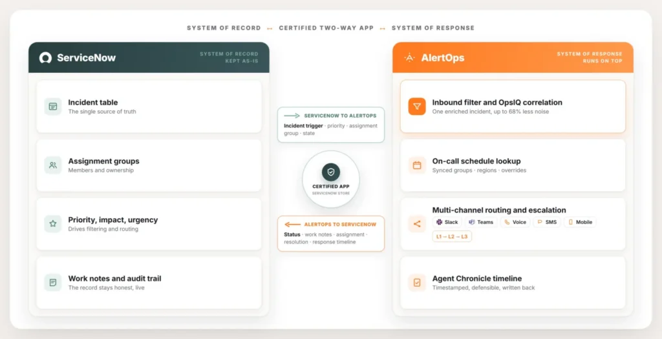Open the Incident table card title
This screenshot has width=662, height=339.
coord(93,103)
